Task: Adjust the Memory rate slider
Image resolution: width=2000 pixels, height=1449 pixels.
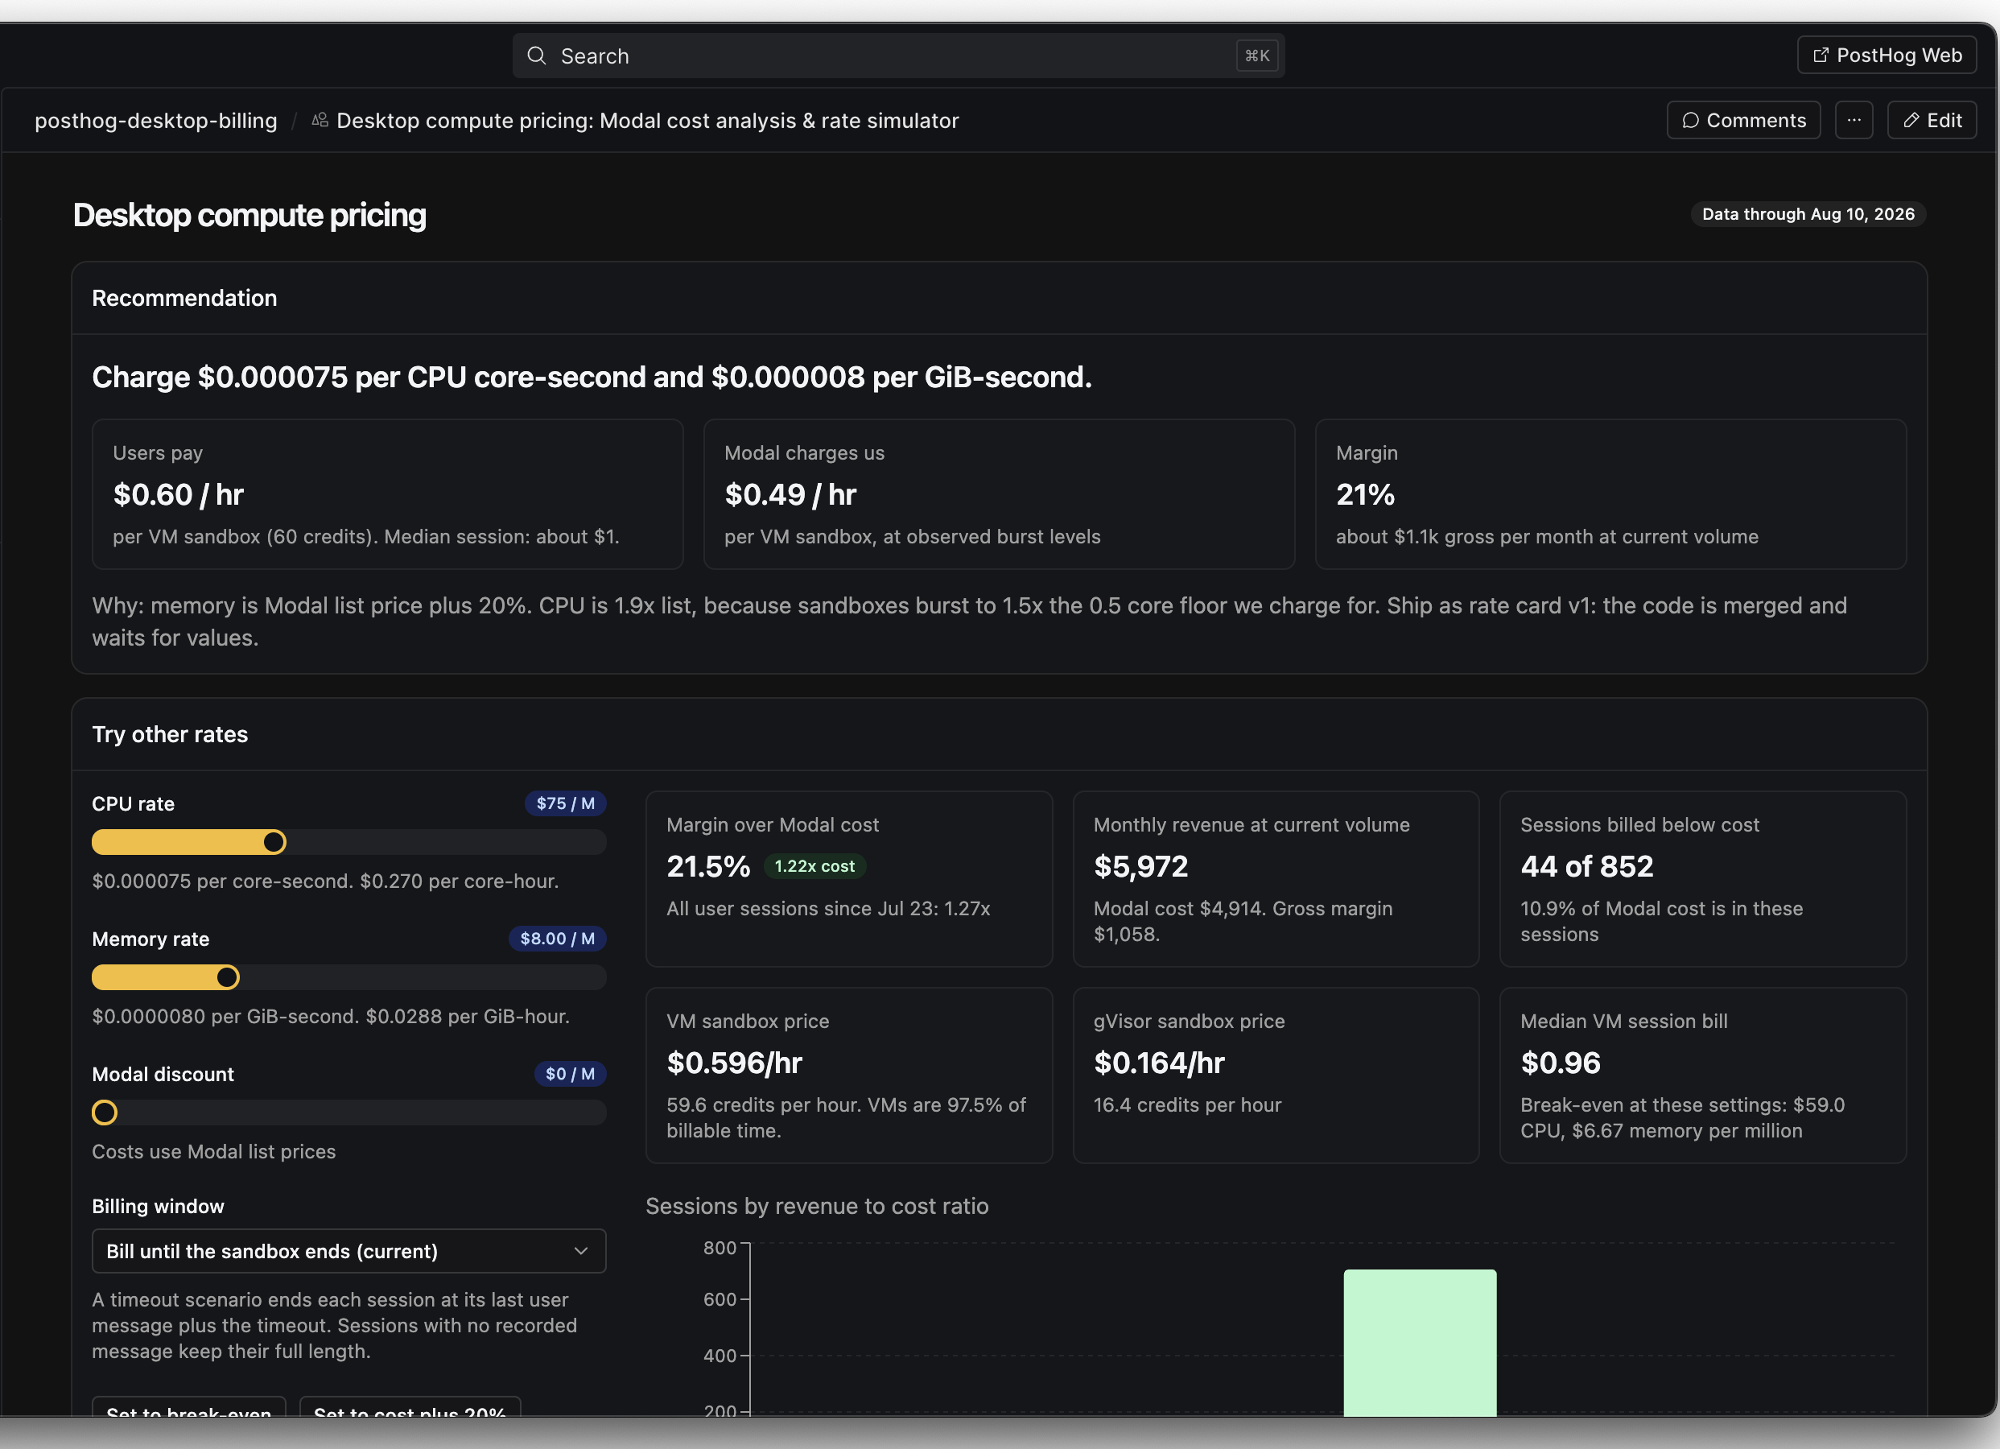Action: click(x=349, y=977)
